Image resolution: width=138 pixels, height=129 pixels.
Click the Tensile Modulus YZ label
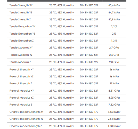coord(21,55)
